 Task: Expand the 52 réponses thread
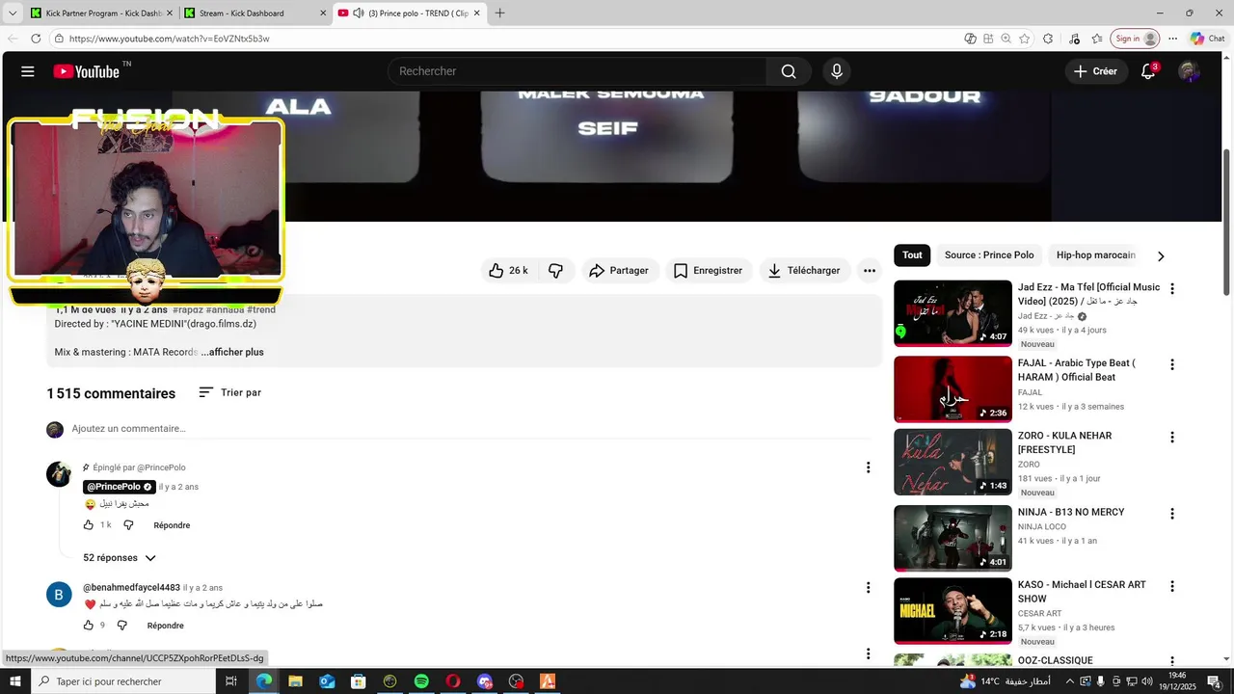click(120, 558)
